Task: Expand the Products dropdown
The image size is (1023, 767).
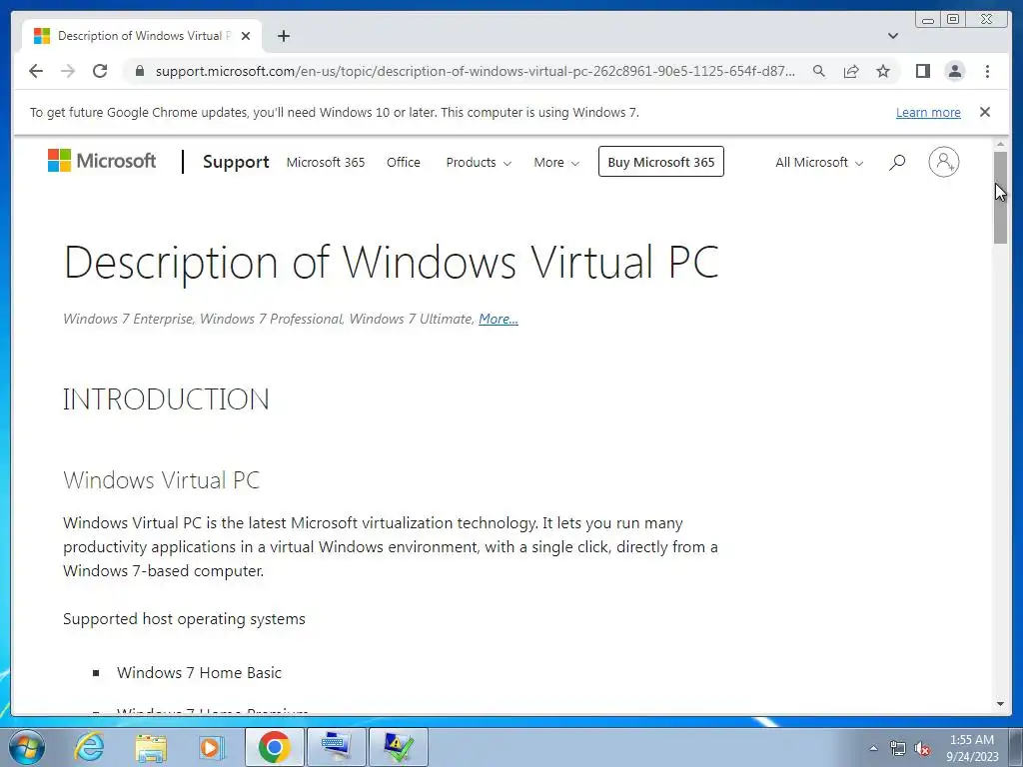Action: [x=479, y=162]
